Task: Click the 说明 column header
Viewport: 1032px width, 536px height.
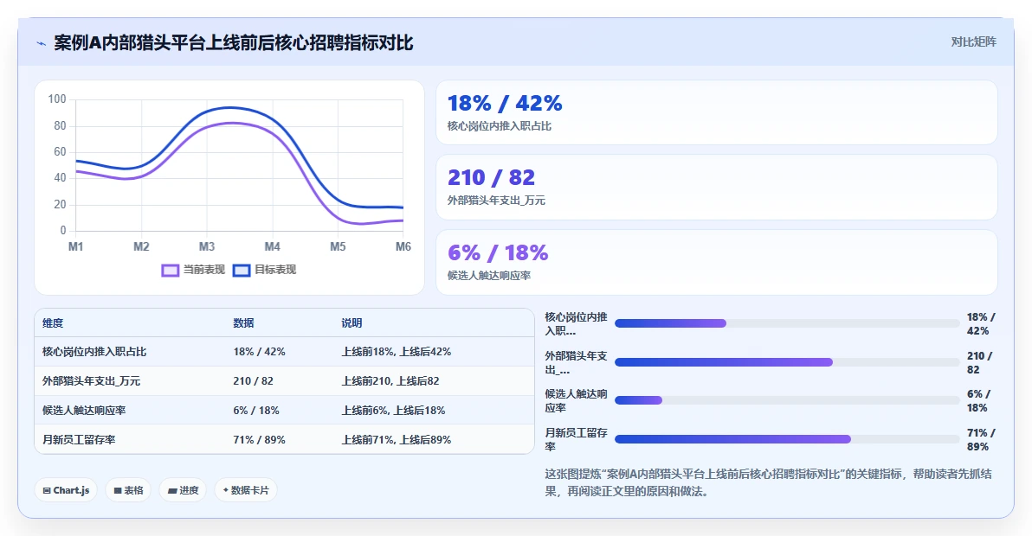Action: (352, 323)
